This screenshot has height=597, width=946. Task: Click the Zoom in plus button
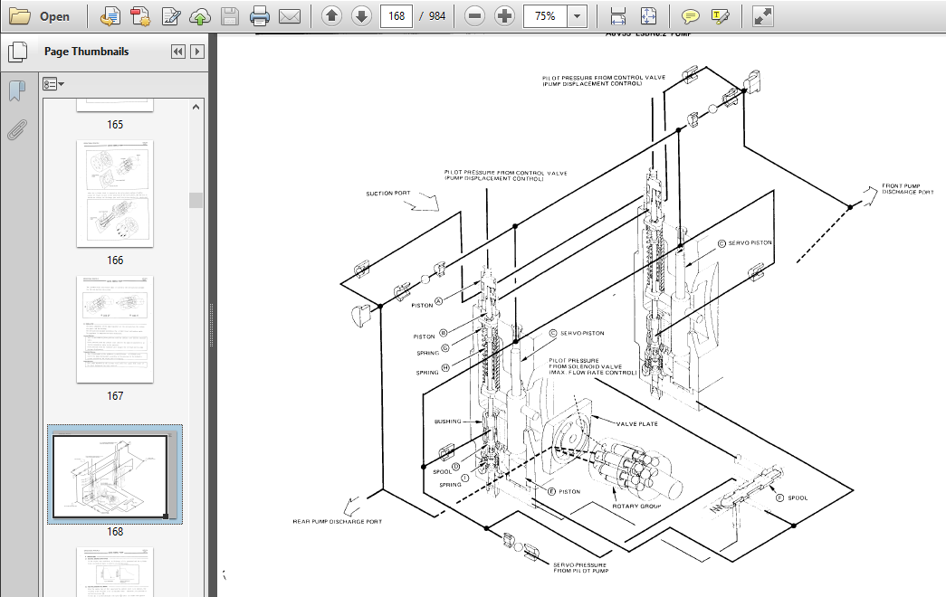point(504,16)
